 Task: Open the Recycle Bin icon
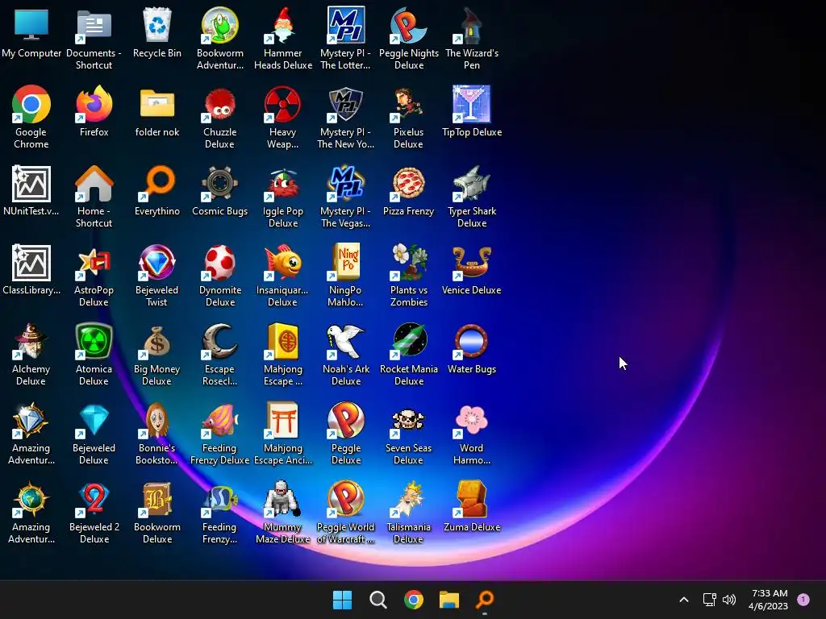(x=157, y=25)
